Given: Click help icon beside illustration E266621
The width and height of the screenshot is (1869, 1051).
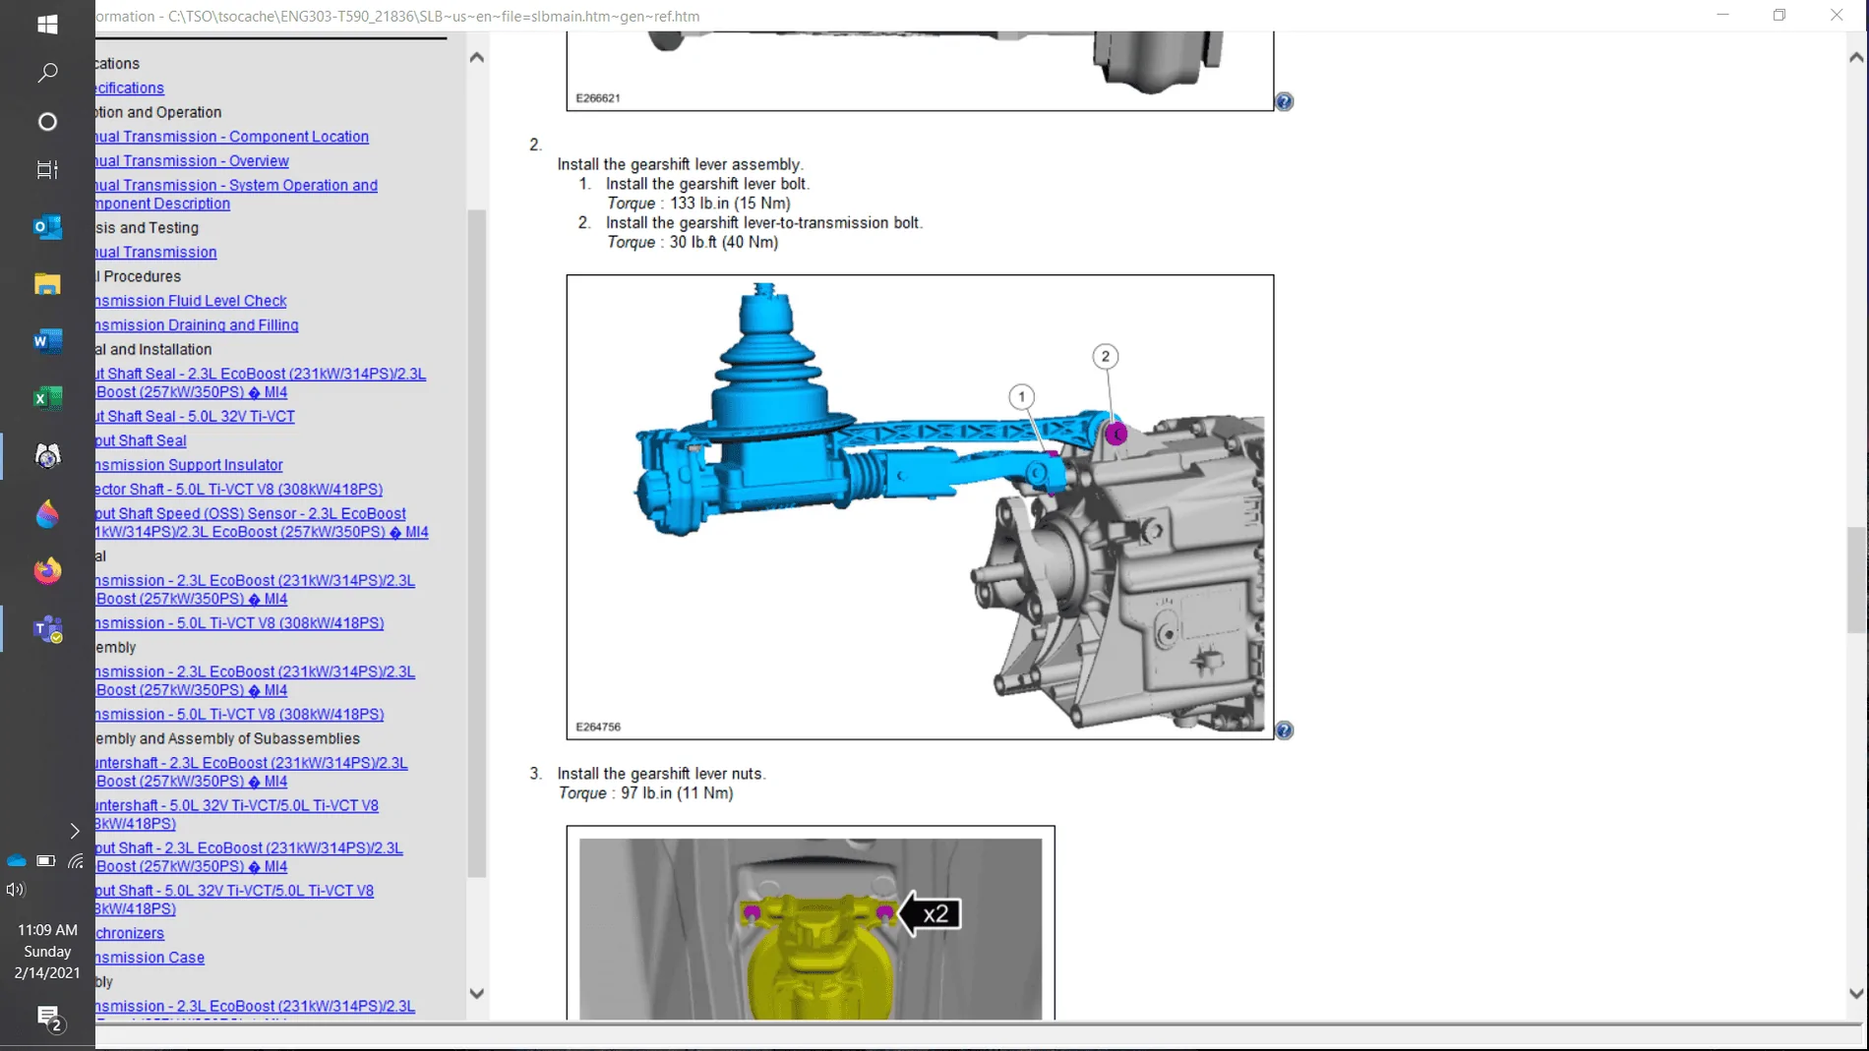Looking at the screenshot, I should point(1285,101).
